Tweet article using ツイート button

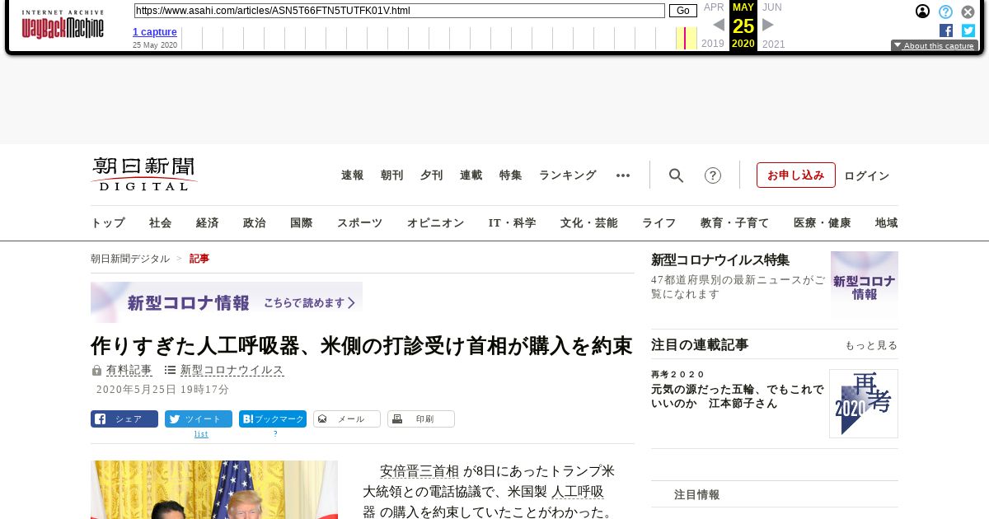pos(199,419)
